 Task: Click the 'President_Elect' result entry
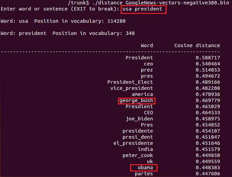(x=130, y=82)
